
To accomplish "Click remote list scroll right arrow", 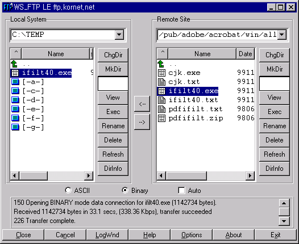I will [x=250, y=175].
